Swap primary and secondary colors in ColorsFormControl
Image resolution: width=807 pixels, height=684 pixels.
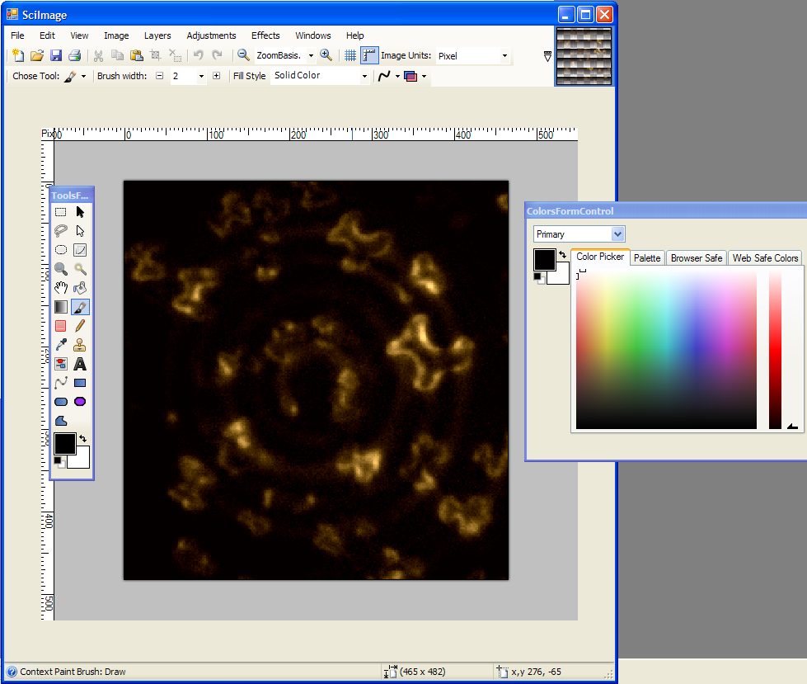click(x=562, y=255)
